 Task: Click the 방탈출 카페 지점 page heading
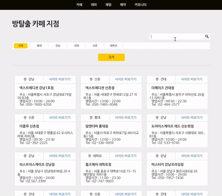point(36,24)
